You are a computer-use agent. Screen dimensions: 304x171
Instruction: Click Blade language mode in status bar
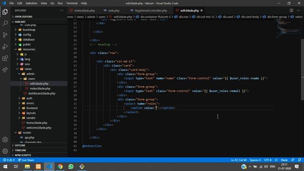284,160
